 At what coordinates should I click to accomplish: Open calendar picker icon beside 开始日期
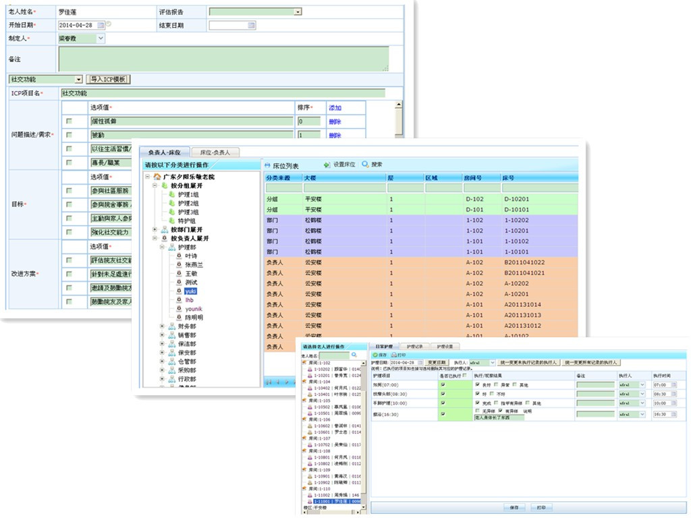point(101,25)
